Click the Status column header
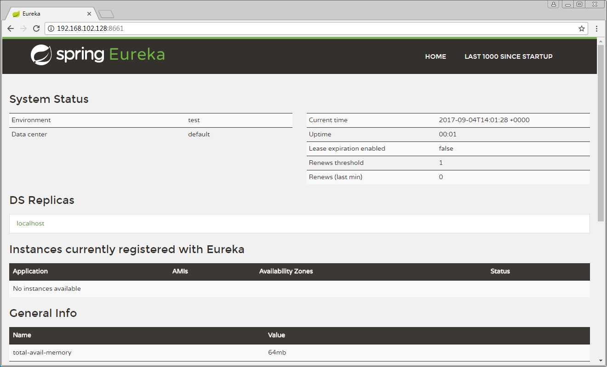 pyautogui.click(x=500, y=271)
